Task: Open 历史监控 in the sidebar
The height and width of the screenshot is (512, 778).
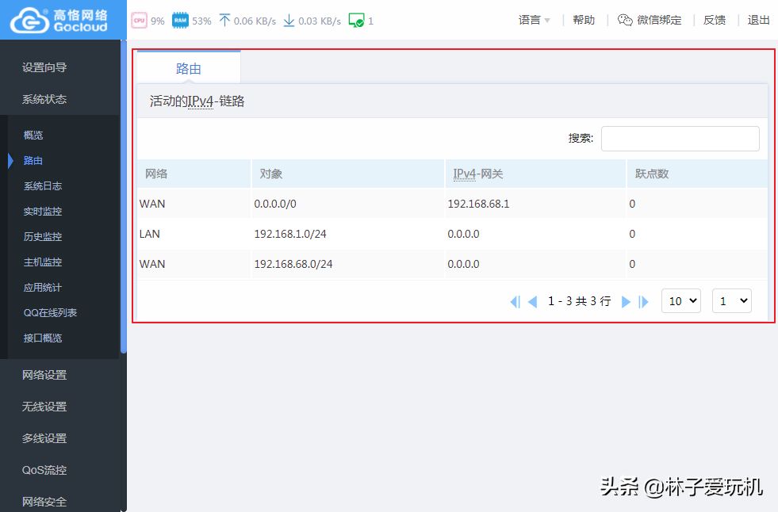Action: (43, 236)
